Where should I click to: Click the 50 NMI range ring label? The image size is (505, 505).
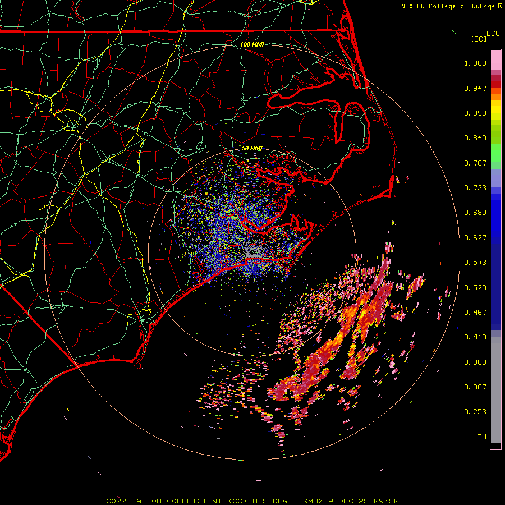coord(252,149)
